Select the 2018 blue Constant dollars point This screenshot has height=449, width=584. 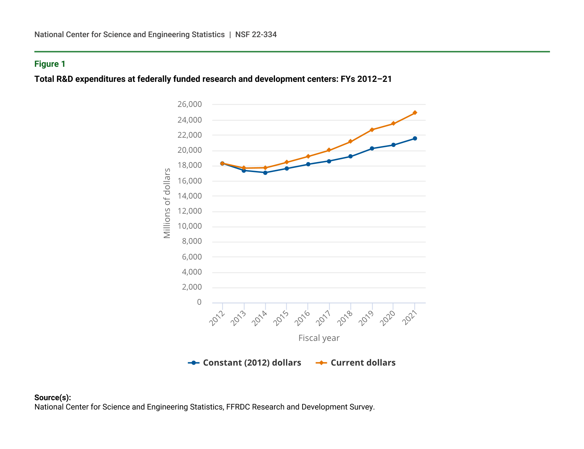click(350, 156)
